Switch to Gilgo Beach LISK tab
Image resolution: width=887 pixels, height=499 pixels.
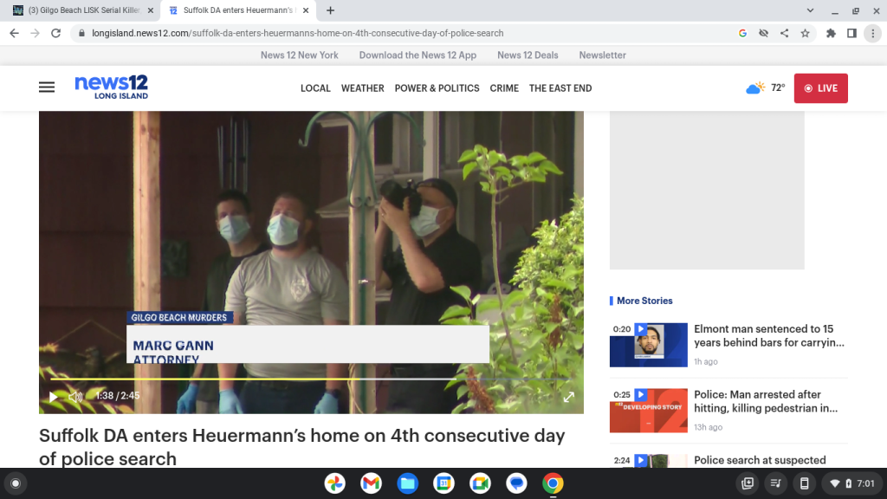click(x=82, y=10)
